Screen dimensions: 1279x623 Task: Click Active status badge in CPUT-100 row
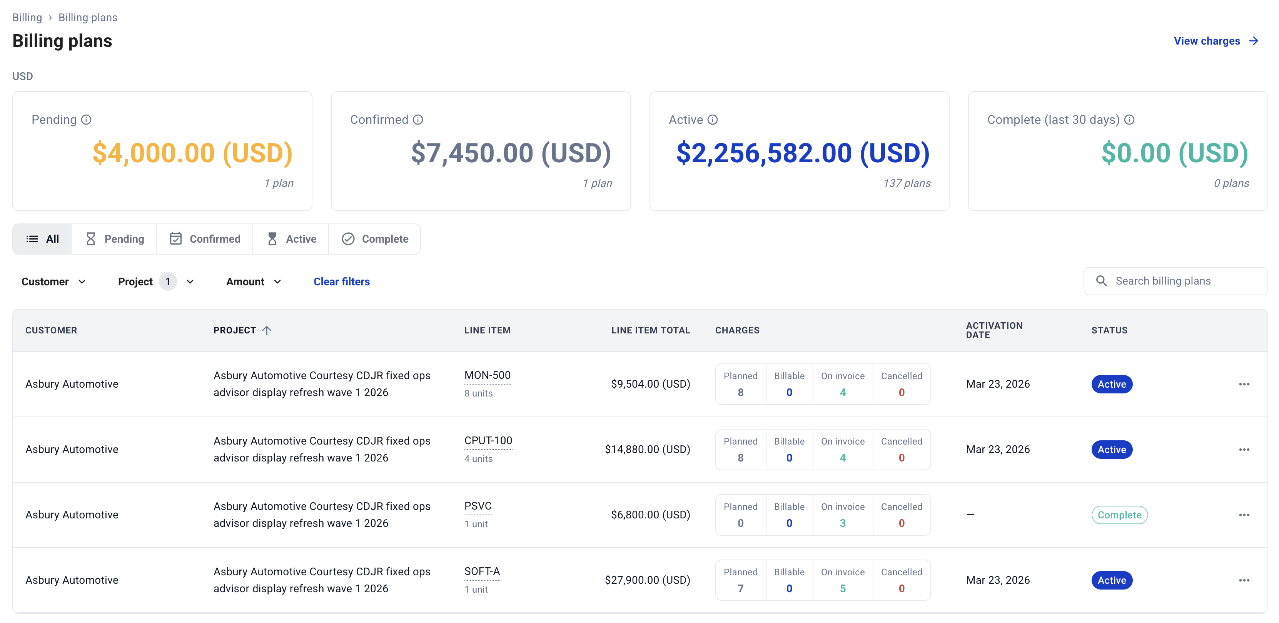(x=1112, y=450)
